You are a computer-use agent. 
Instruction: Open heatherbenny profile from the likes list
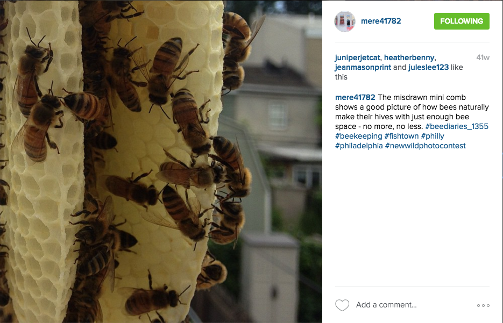[409, 58]
